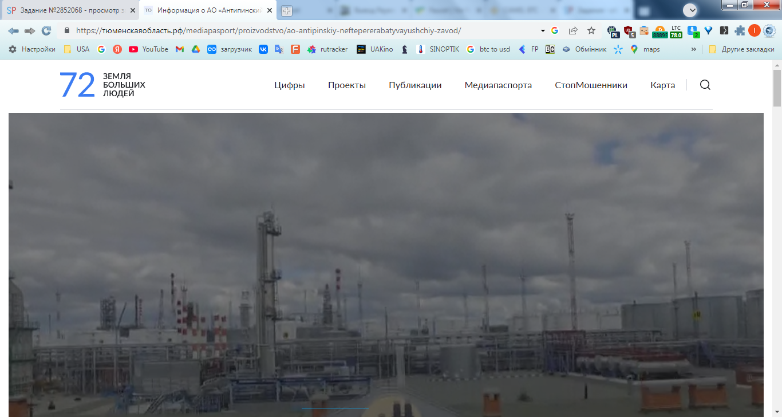Open the Yandex bookmark icon
The height and width of the screenshot is (417, 782).
point(117,49)
